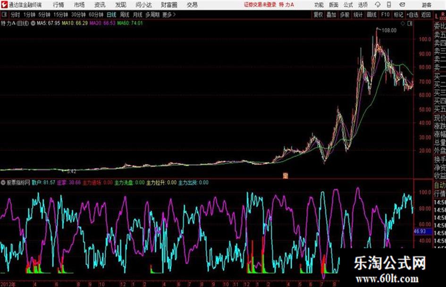The height and width of the screenshot is (287, 446).
Task: Open the 财富圈 menu
Action: pos(169,5)
